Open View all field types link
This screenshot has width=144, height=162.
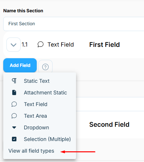coord(31,151)
